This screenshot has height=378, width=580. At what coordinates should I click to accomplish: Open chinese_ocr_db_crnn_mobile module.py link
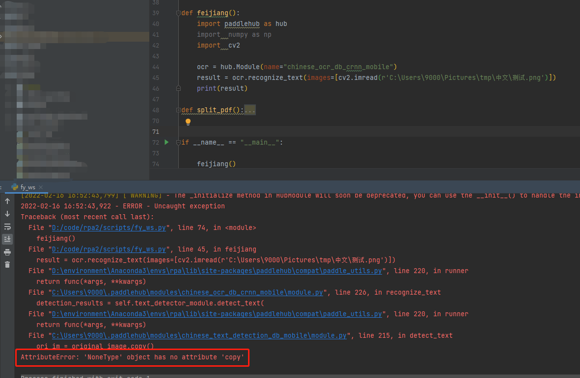tap(188, 292)
